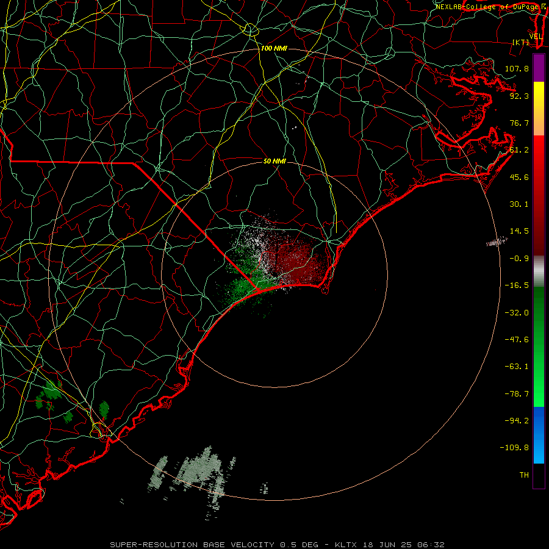
Task: Click the 107.8 velocity scale value
Action: tap(517, 68)
